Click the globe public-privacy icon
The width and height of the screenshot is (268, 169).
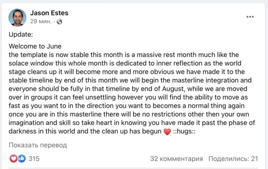pyautogui.click(x=60, y=22)
